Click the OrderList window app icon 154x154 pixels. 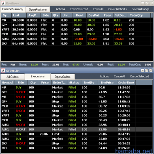[x=3, y=71]
